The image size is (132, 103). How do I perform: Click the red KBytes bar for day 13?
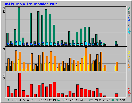coord(54,90)
